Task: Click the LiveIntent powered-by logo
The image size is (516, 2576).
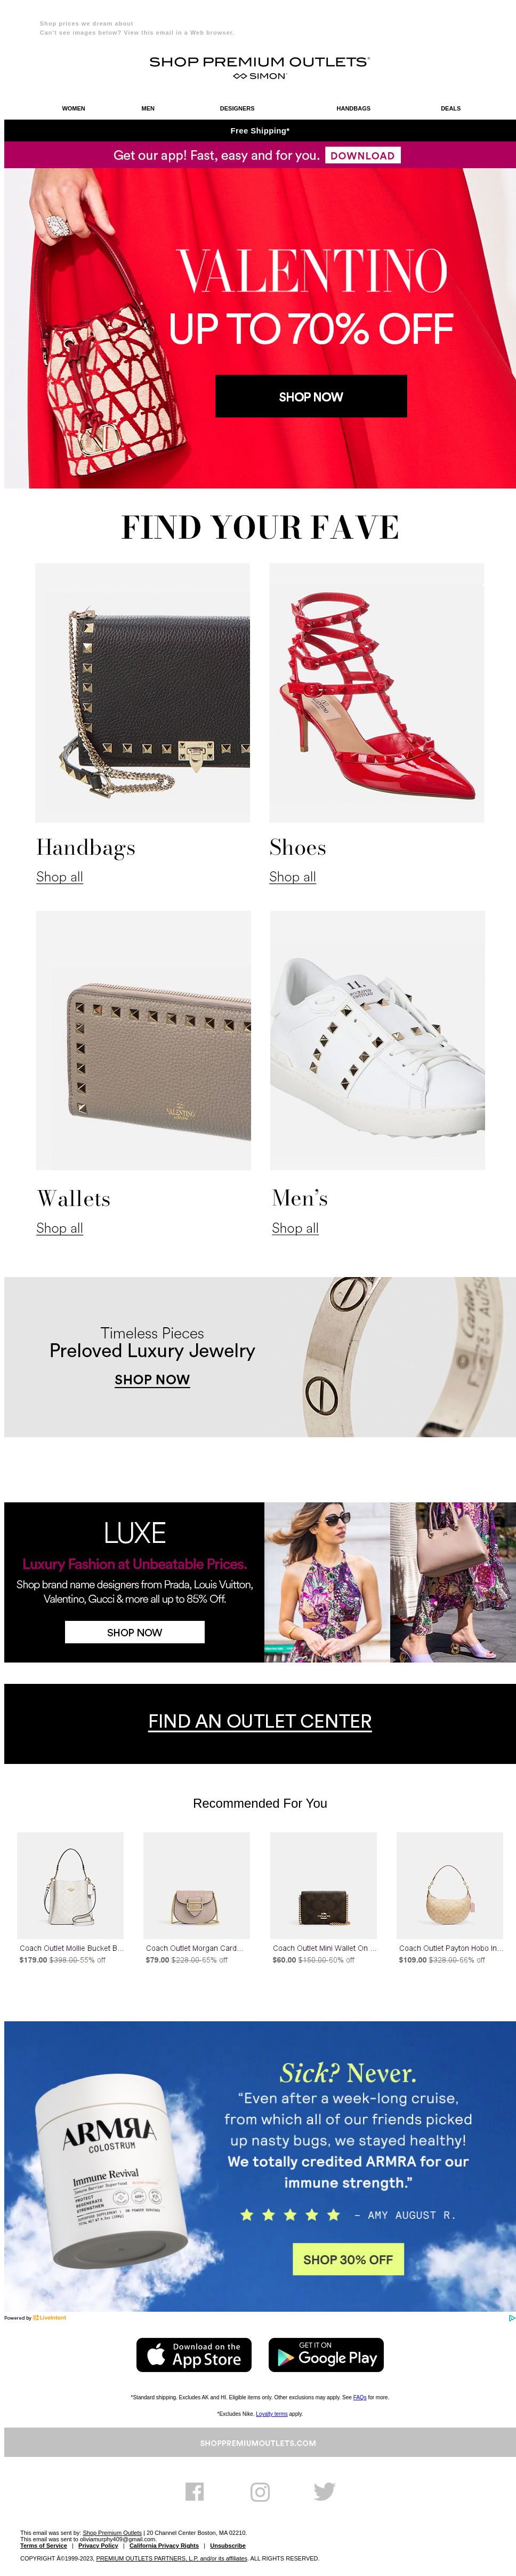Action: click(49, 2318)
